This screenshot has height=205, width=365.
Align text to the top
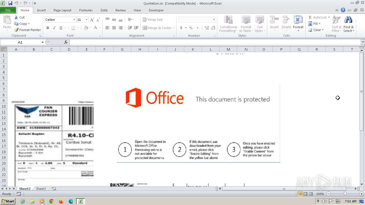click(108, 20)
